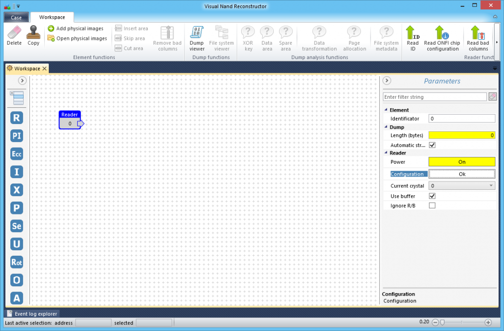Activate the Workspace document tab

pyautogui.click(x=27, y=68)
